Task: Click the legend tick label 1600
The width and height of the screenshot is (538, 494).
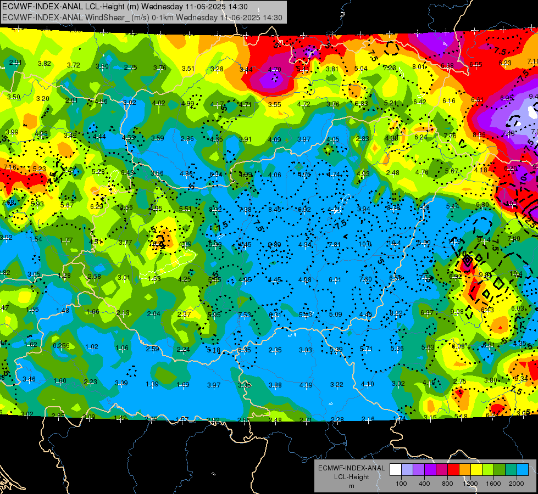Action: point(493,484)
